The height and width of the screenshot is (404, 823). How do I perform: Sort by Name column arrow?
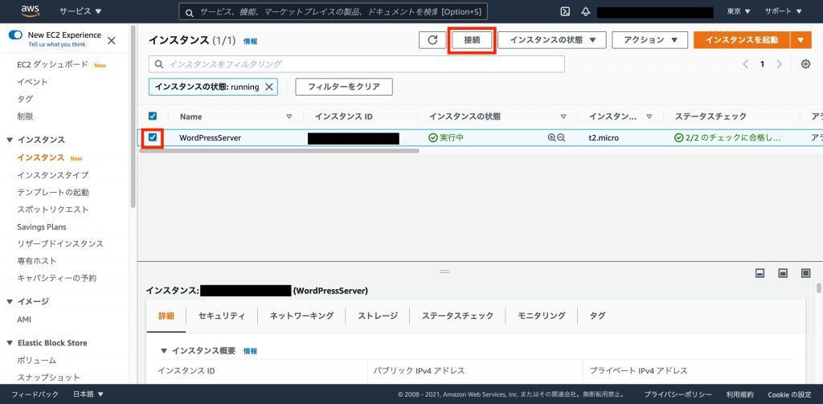point(289,116)
